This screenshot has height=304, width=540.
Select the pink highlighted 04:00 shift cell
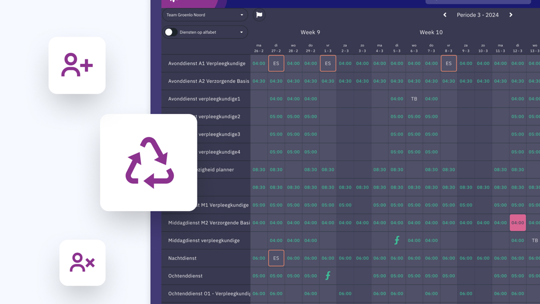click(x=517, y=223)
